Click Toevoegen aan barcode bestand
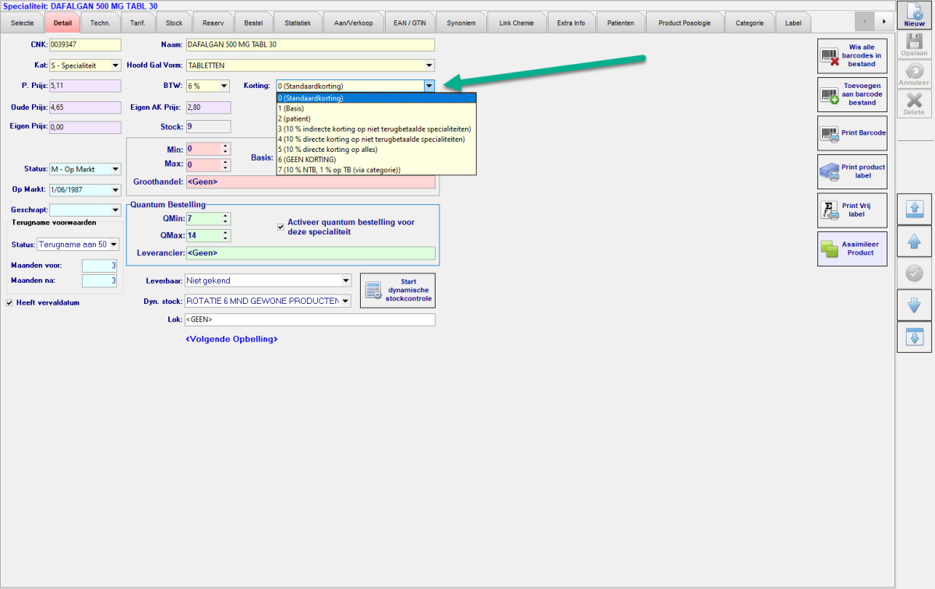The height and width of the screenshot is (589, 935). click(x=852, y=94)
